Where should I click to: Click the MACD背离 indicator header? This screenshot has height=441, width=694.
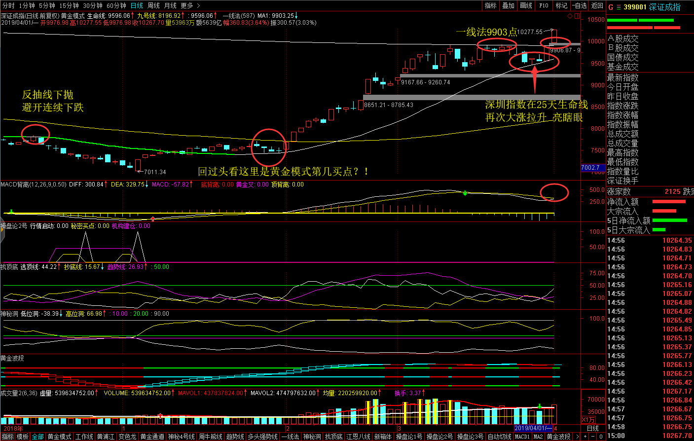coord(34,184)
